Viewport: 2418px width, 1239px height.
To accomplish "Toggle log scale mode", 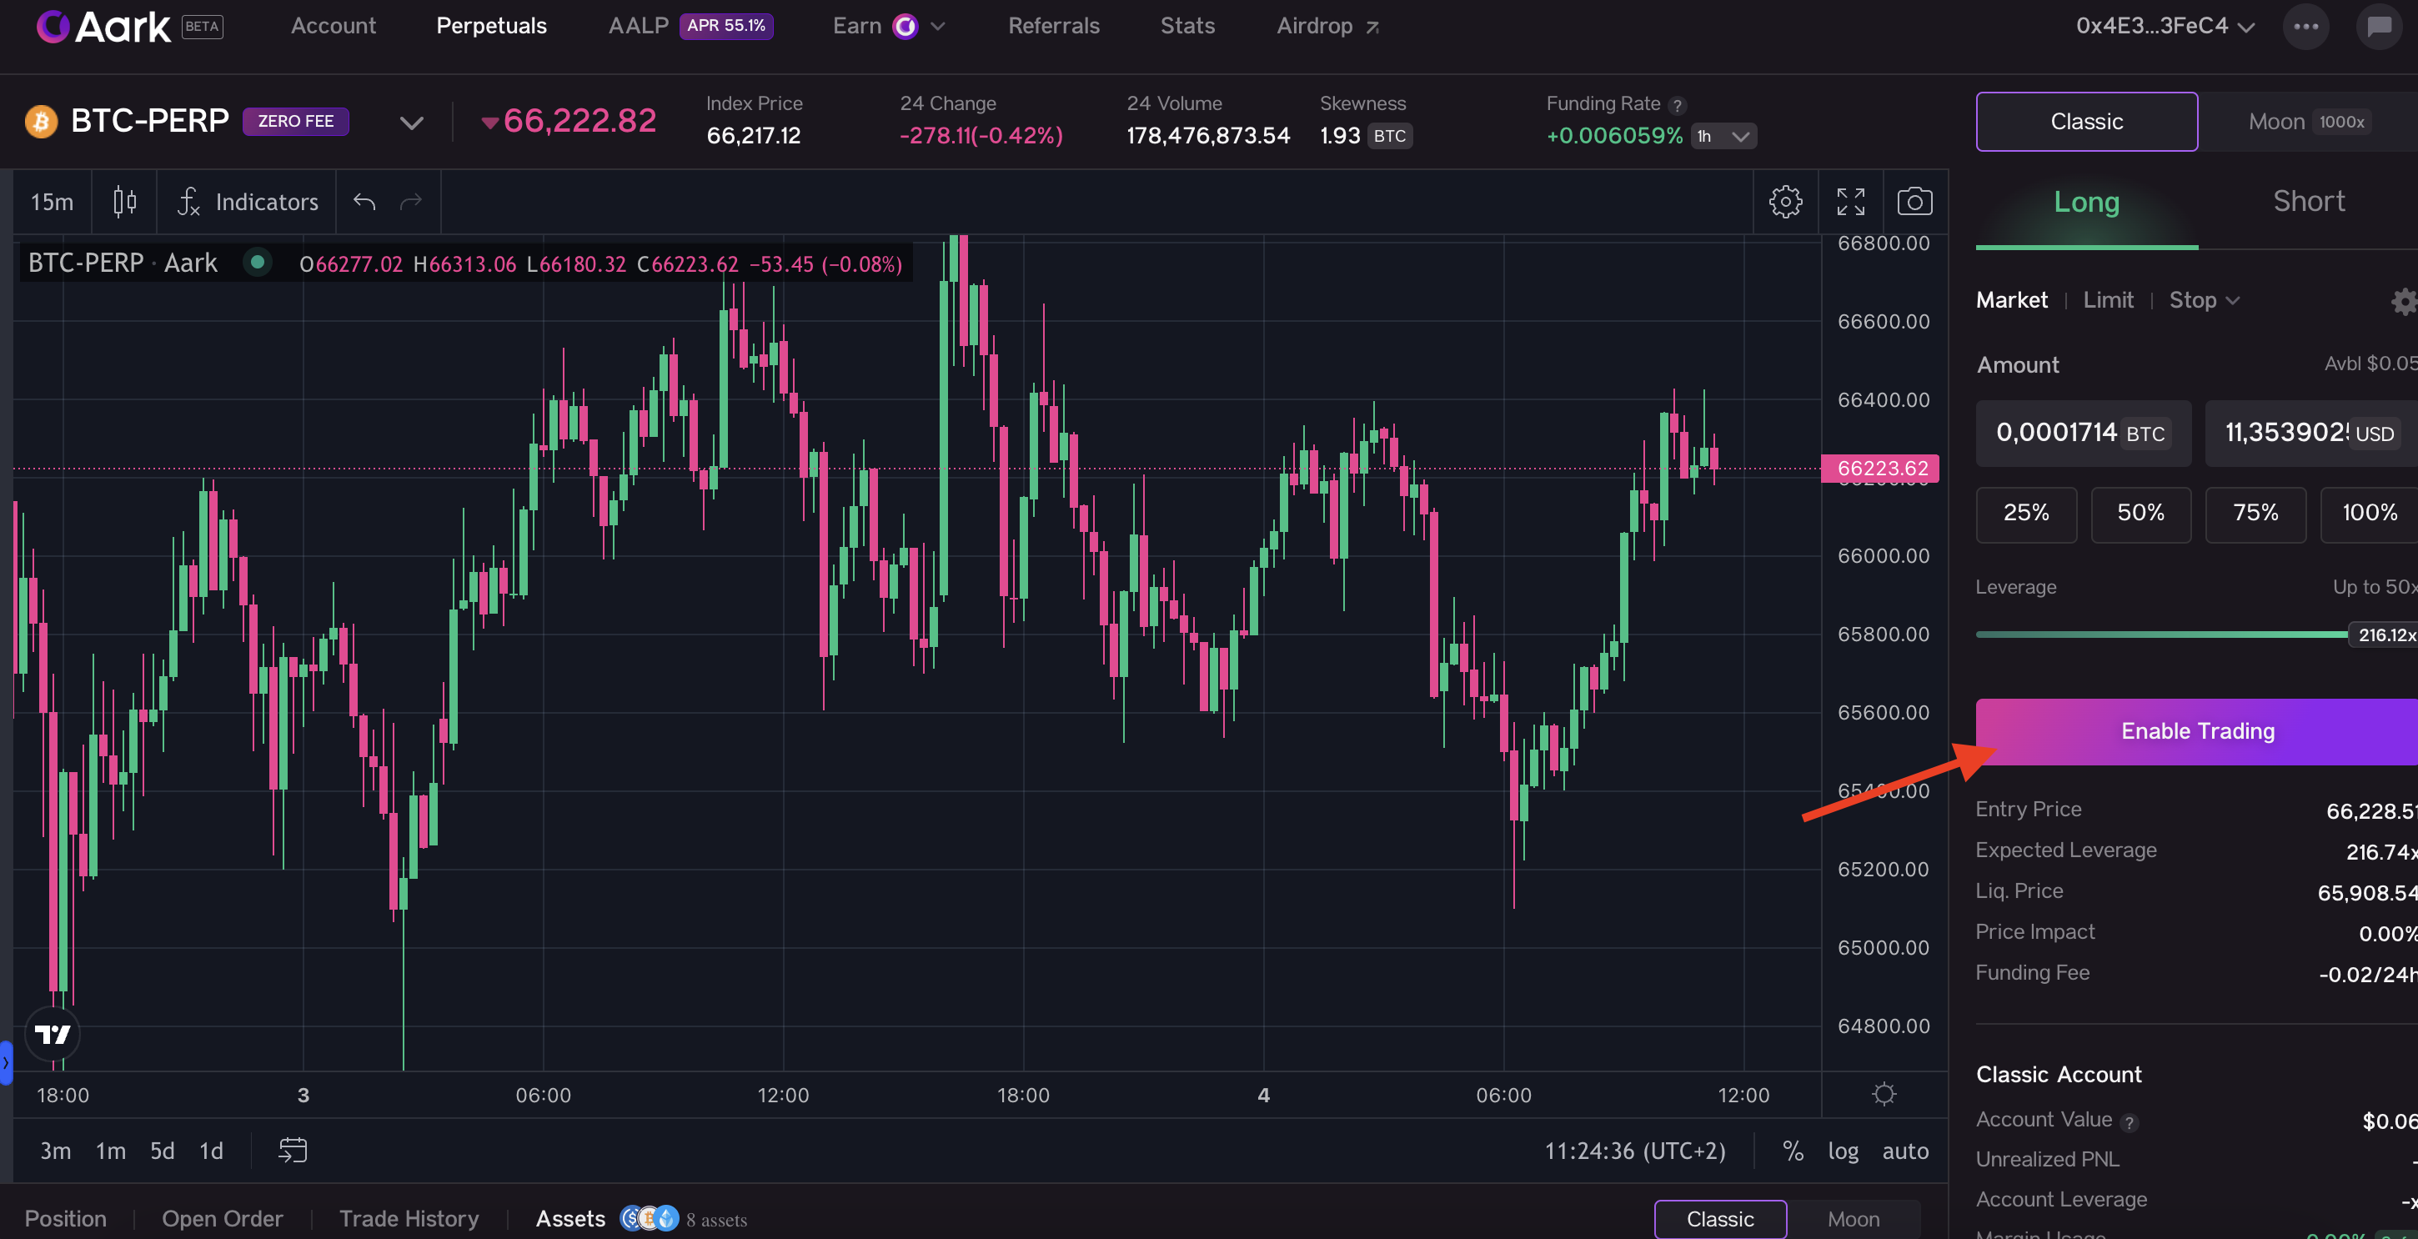I will pyautogui.click(x=1843, y=1151).
